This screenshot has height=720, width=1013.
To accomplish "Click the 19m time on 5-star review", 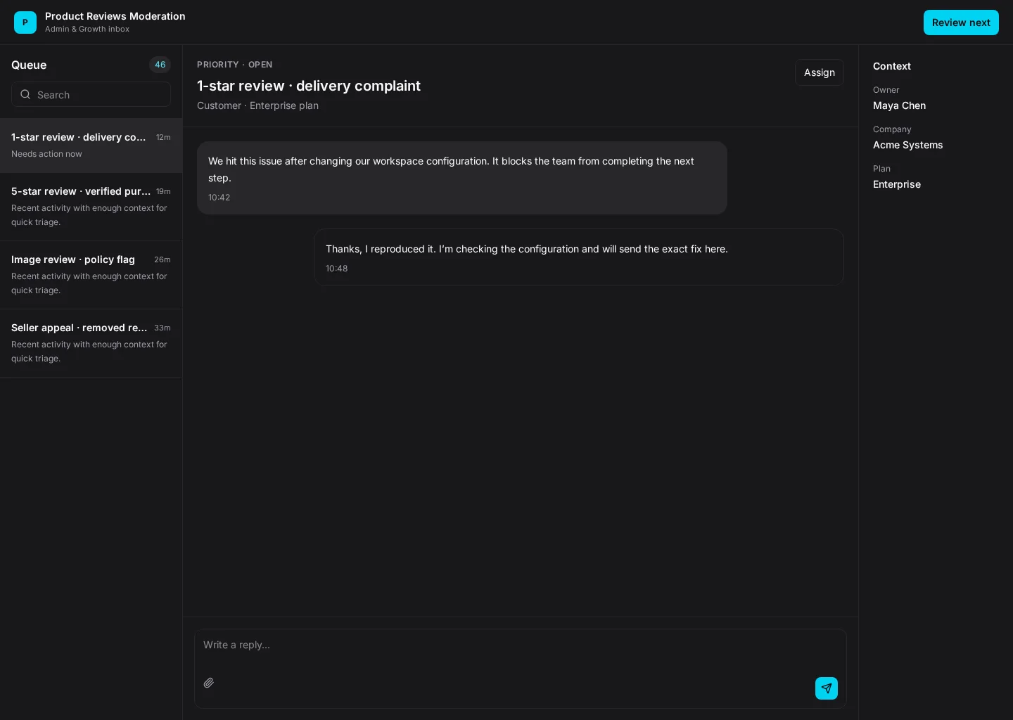I will point(163,191).
